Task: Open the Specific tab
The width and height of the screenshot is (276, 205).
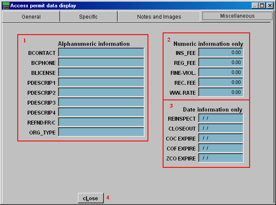Action: click(x=88, y=17)
